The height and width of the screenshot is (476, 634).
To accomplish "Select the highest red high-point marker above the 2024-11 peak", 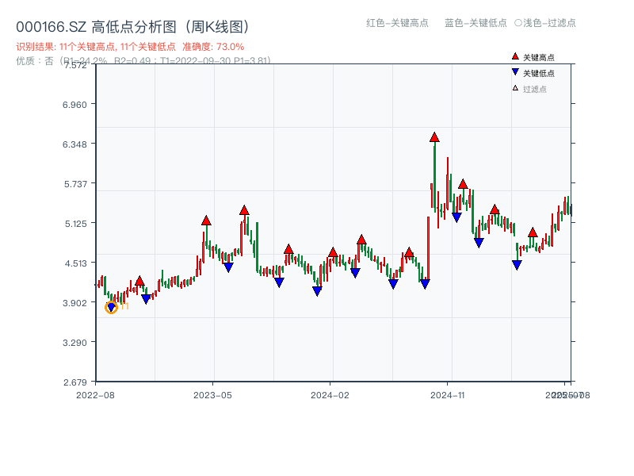I will tap(433, 136).
